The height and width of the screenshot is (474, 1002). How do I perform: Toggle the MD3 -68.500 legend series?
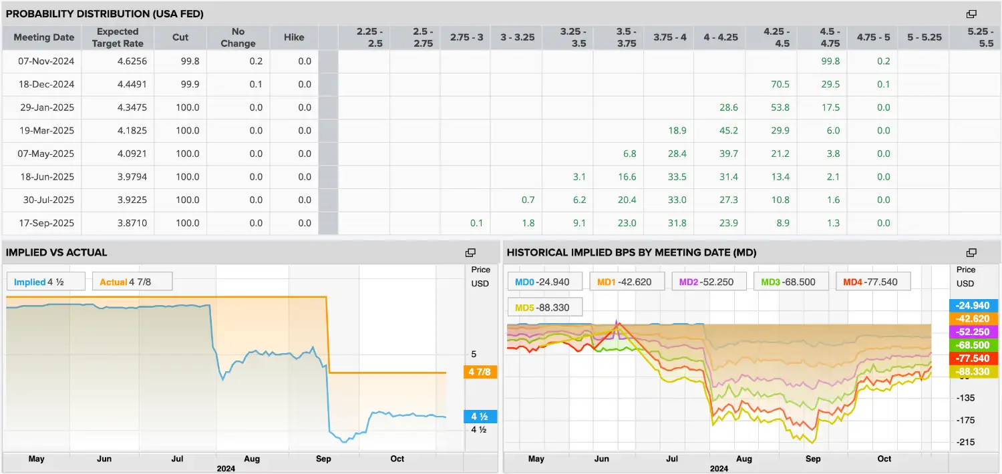click(x=791, y=282)
